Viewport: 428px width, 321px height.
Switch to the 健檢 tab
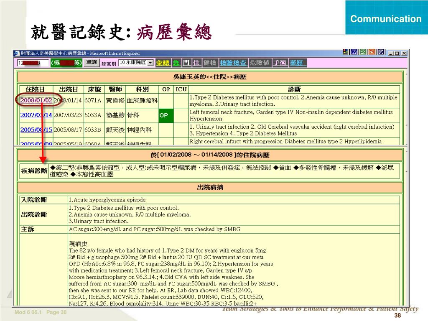209,63
